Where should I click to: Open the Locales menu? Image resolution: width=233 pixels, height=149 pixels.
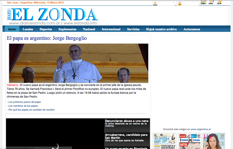(28, 29)
